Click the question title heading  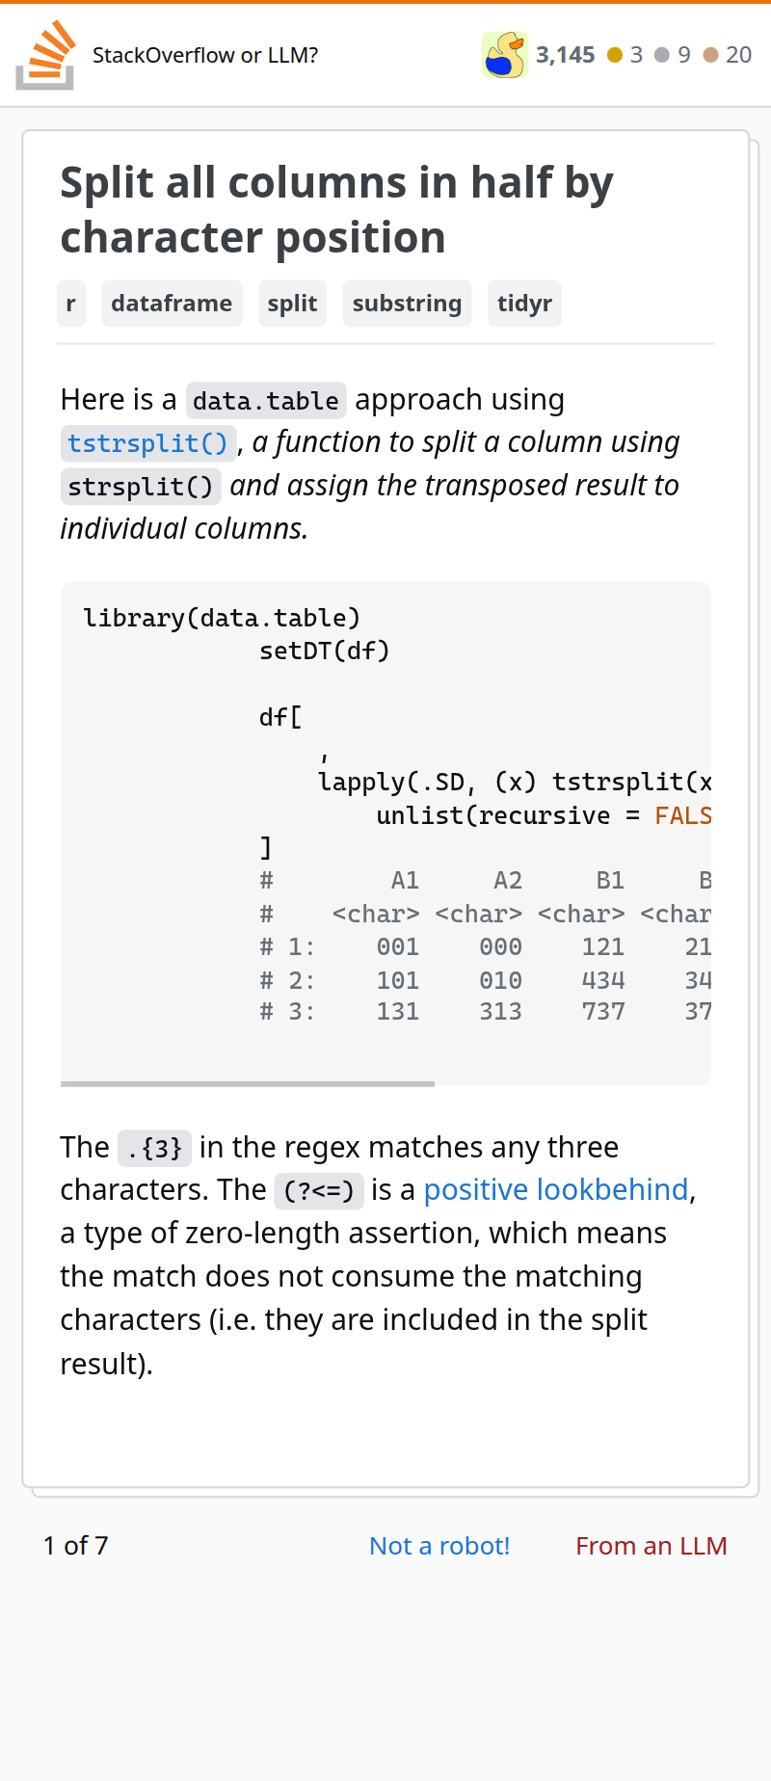click(337, 209)
